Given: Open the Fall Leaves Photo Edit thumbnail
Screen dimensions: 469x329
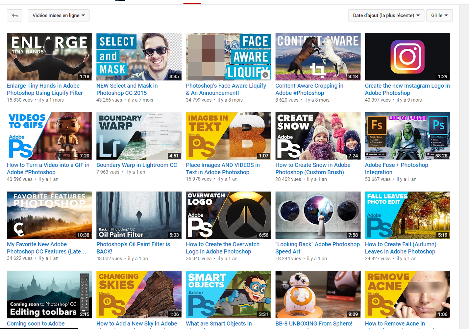Looking at the screenshot, I should [407, 215].
